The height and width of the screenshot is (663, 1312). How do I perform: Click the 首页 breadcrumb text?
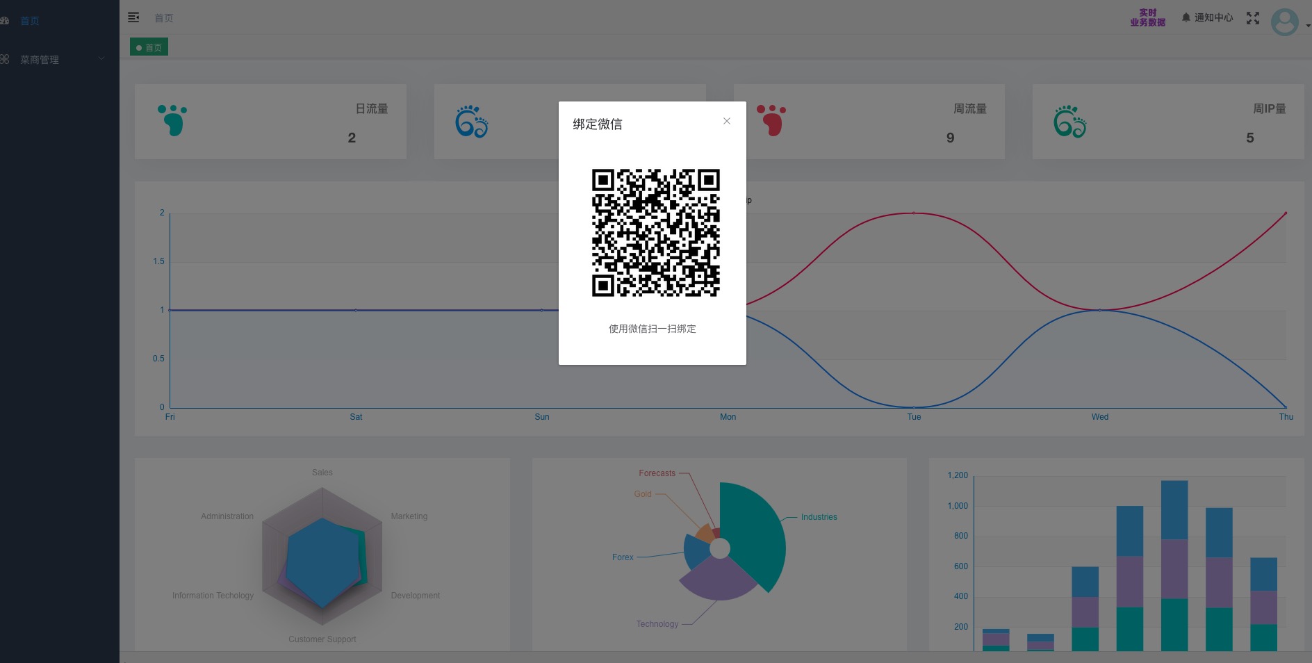click(x=164, y=18)
